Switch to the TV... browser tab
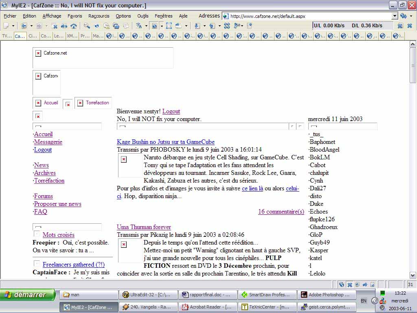417x313 pixels. pos(7,36)
